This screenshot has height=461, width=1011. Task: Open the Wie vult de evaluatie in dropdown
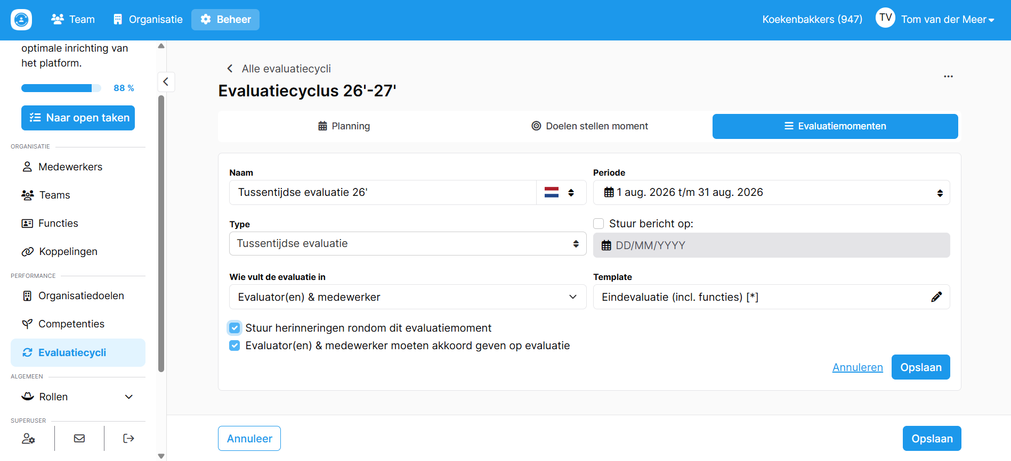[408, 297]
